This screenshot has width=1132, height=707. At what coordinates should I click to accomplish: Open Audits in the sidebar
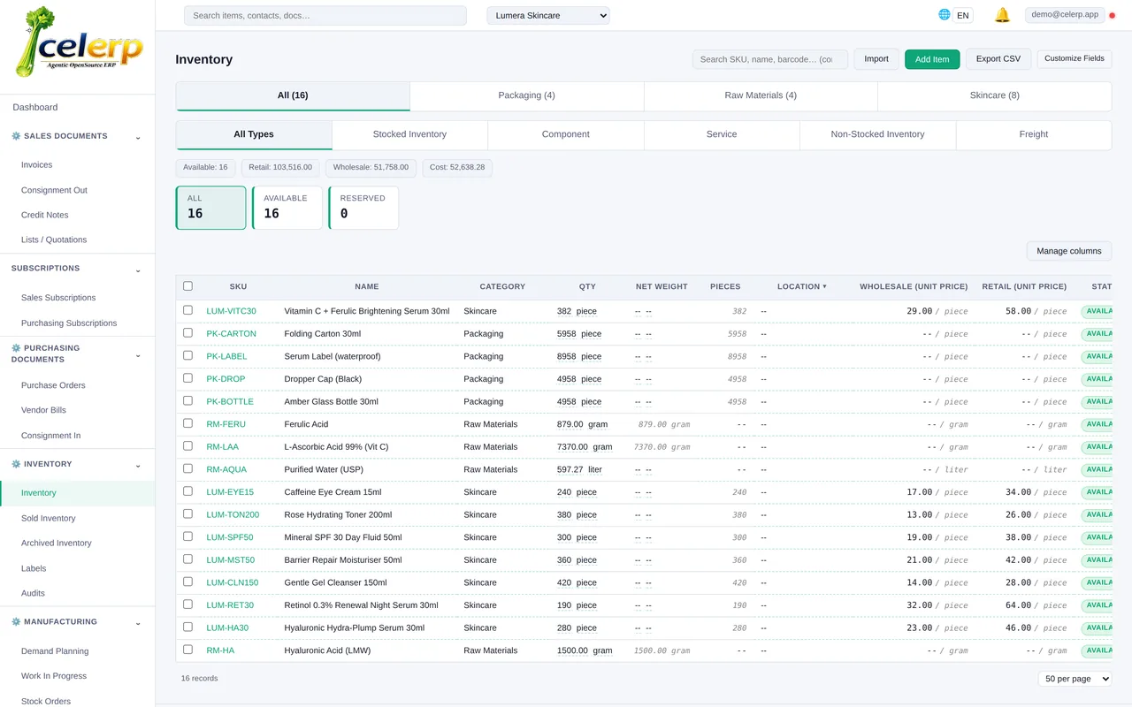tap(33, 594)
